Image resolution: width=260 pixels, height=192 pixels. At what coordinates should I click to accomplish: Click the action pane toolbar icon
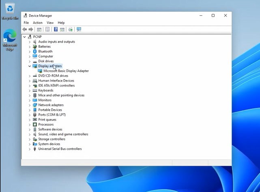point(62,30)
